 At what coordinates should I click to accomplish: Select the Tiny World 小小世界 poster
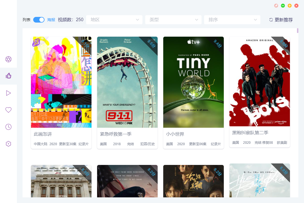point(193,82)
